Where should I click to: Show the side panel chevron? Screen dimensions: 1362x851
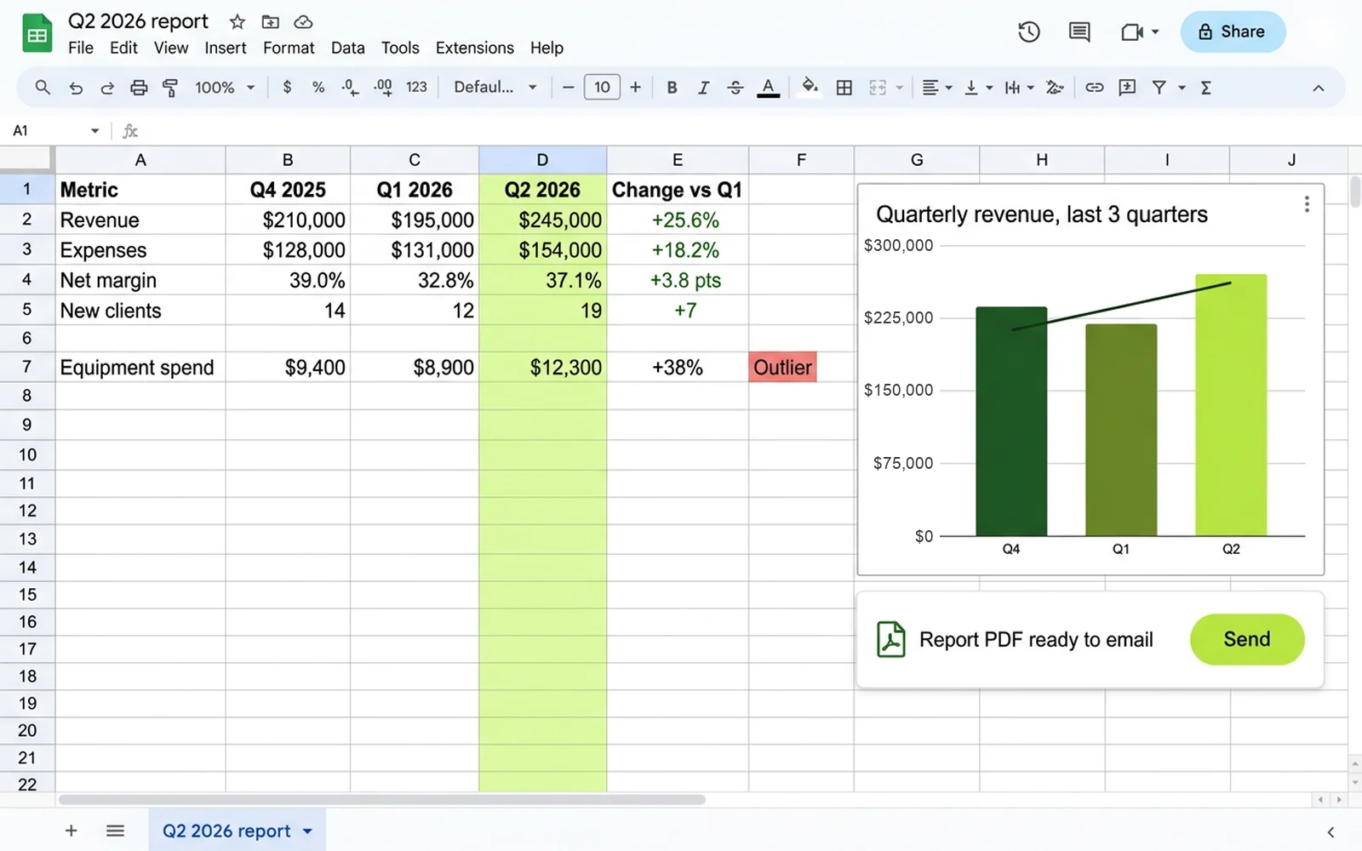1331,832
